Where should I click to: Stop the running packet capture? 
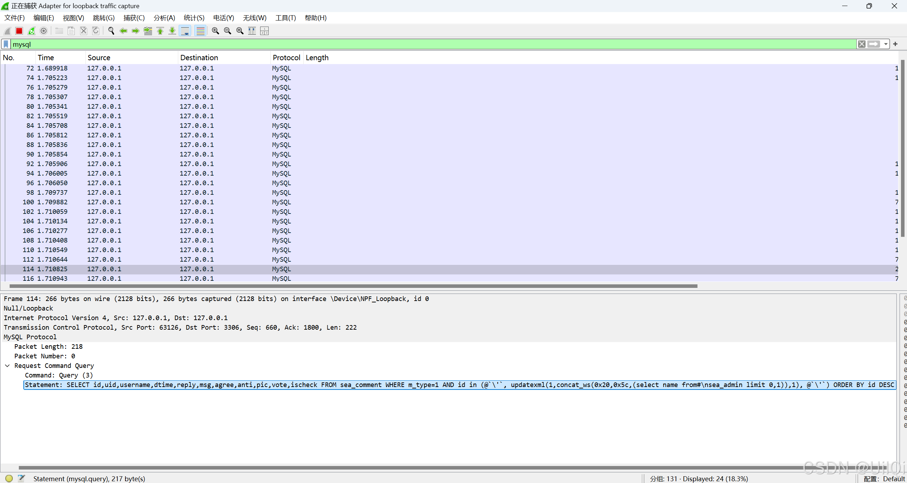click(19, 31)
